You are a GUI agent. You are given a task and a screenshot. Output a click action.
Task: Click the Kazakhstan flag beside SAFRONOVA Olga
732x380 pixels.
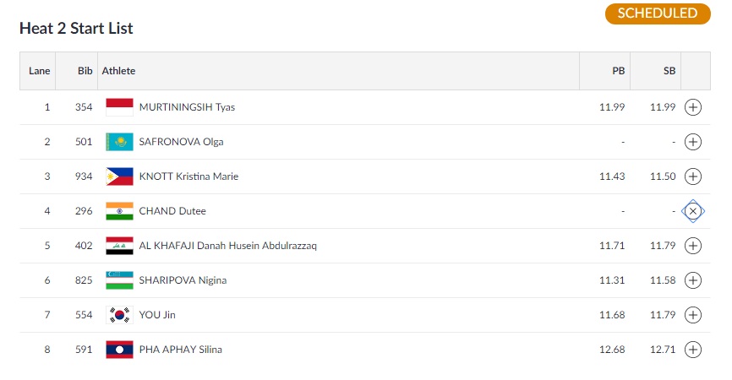click(x=119, y=142)
